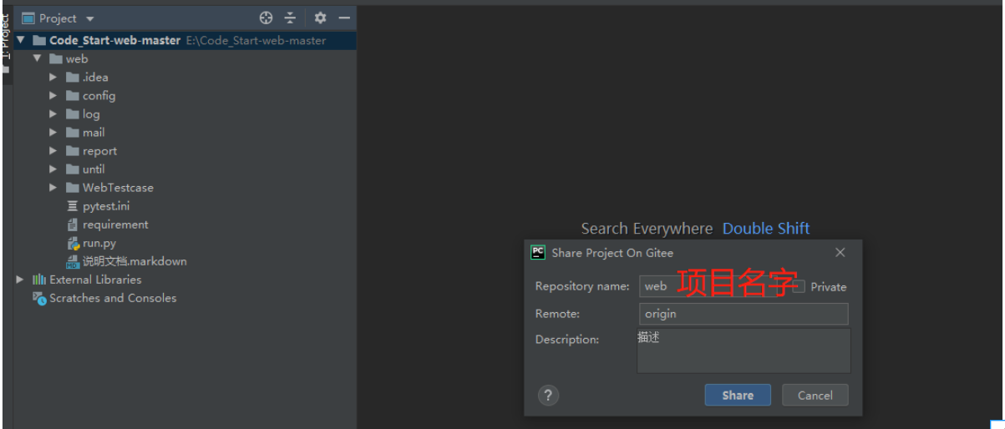Select the report folder label
Image resolution: width=1005 pixels, height=429 pixels.
coord(99,151)
